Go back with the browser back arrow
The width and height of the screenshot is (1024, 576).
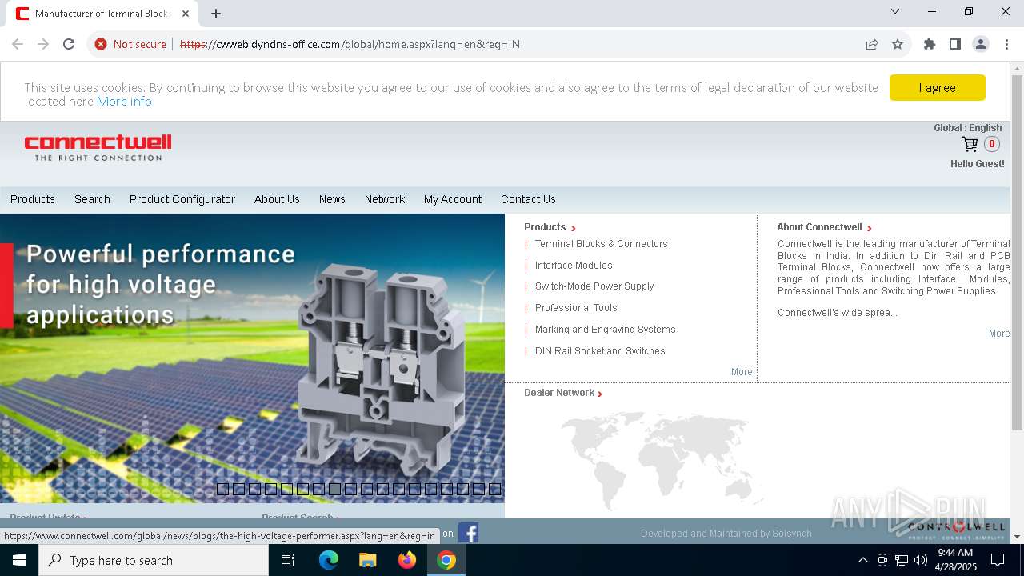tap(18, 44)
